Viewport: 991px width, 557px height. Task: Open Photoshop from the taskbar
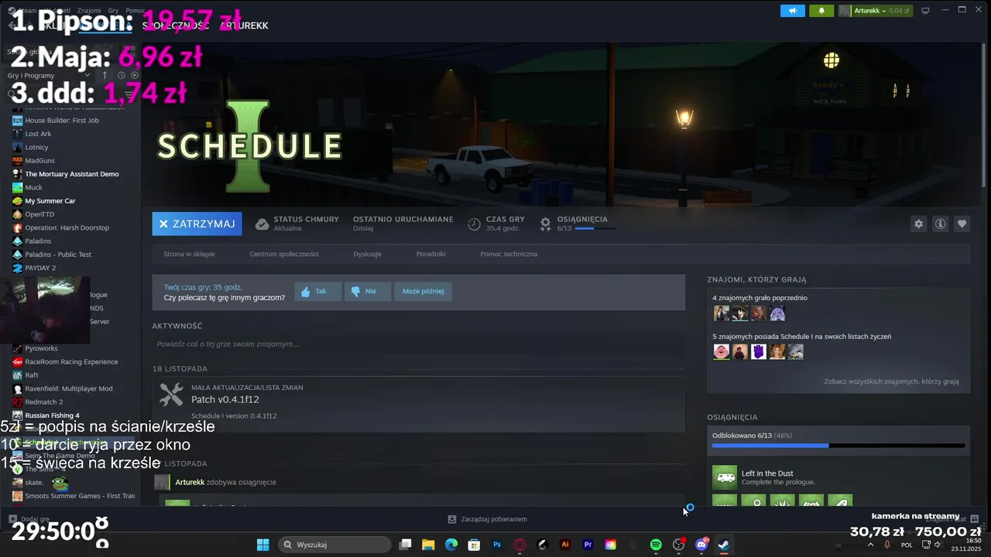click(497, 545)
